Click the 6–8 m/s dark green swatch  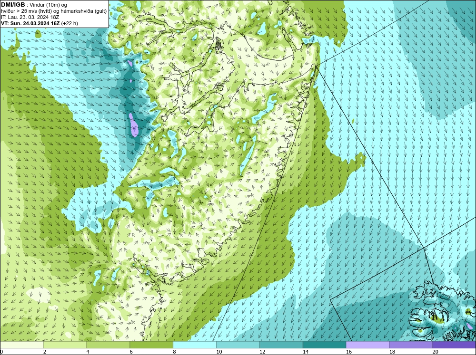151,345
